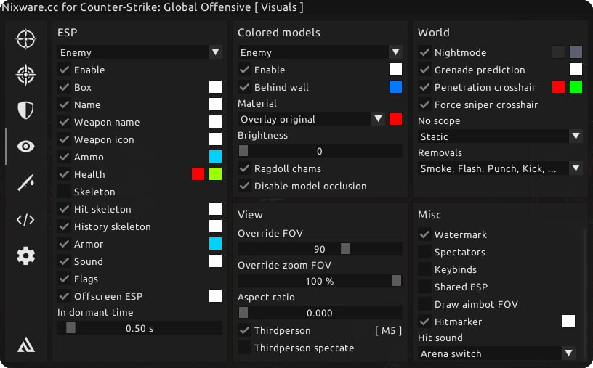Toggle the Ragdoll chams checkbox
The height and width of the screenshot is (368, 593).
(x=245, y=168)
